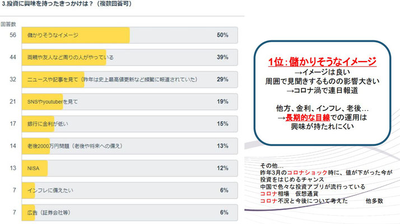Viewport: 400px width, 224px height.
Task: Click the 銀行に金利が低い bar
Action: coord(129,124)
